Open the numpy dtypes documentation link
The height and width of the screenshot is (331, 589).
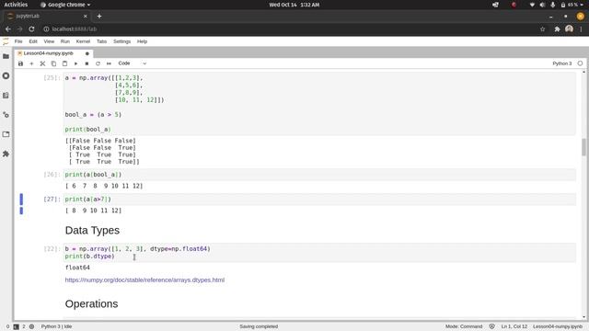pyautogui.click(x=144, y=280)
